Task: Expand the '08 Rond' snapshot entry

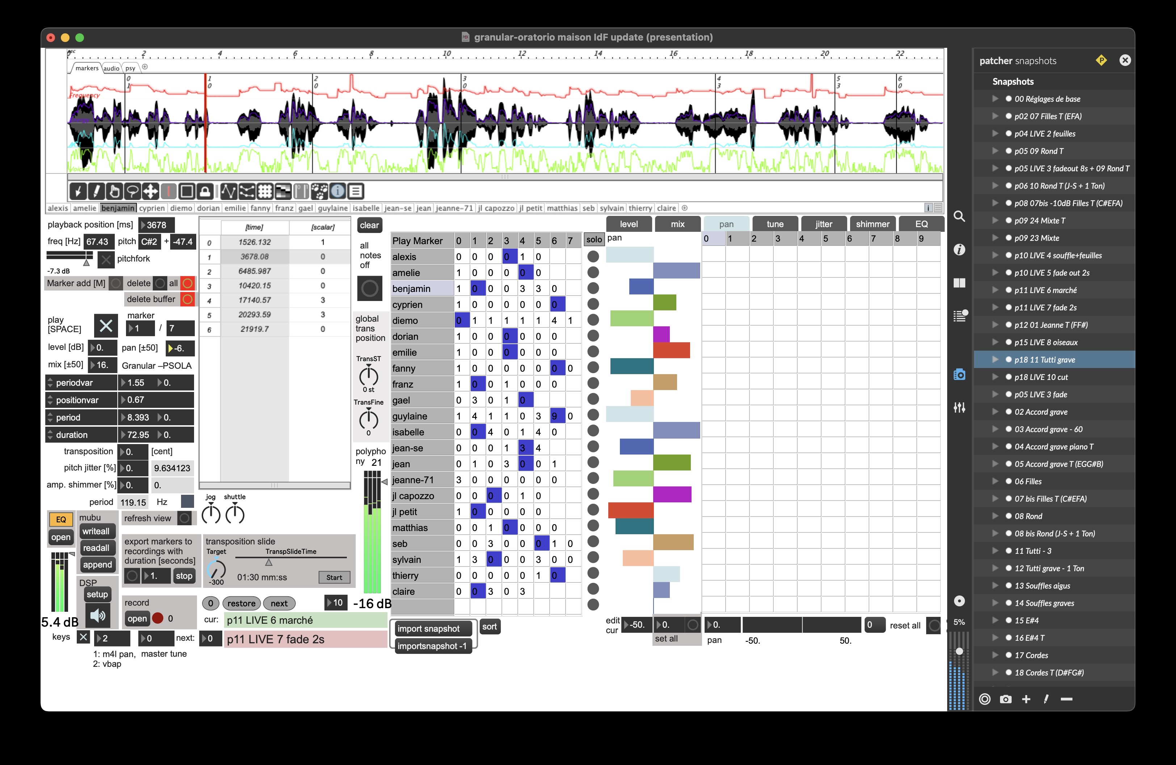Action: click(x=995, y=516)
